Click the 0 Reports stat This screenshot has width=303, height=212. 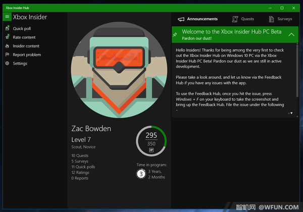[80, 178]
